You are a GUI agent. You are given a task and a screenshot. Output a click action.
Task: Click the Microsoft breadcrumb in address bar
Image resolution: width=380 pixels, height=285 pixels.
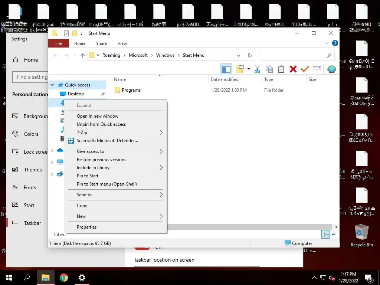(x=138, y=55)
